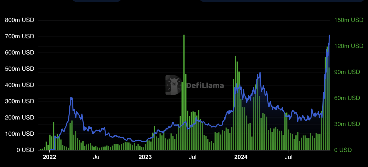Select the 2022 label on the x-axis
The width and height of the screenshot is (368, 167).
49,157
